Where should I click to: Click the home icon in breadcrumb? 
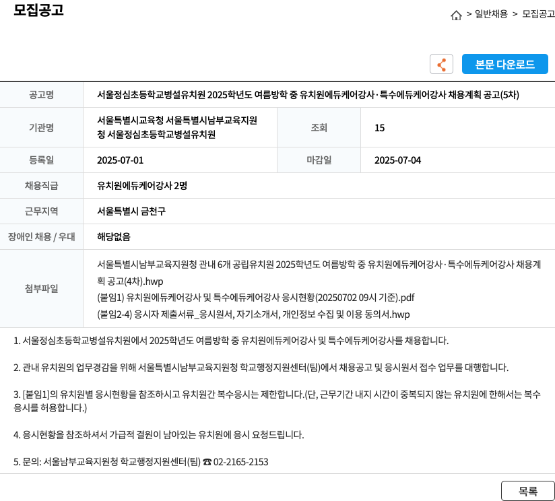[x=456, y=15]
